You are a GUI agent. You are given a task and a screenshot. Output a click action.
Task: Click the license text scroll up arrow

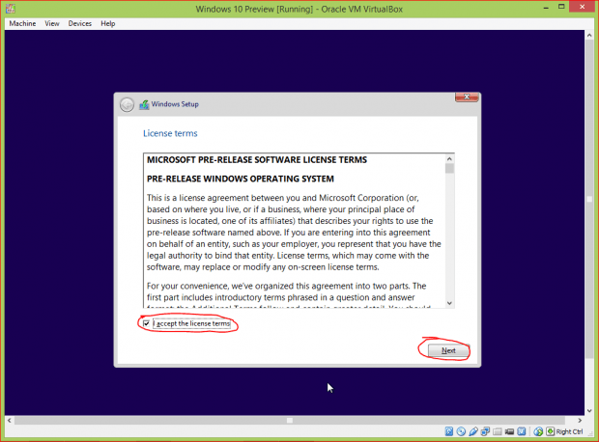(449, 159)
